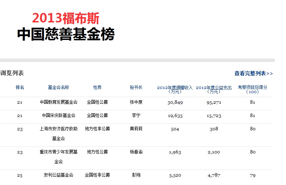Click score 80 in 杨春渝 row
Viewport: 286px width, 185px height.
click(253, 152)
